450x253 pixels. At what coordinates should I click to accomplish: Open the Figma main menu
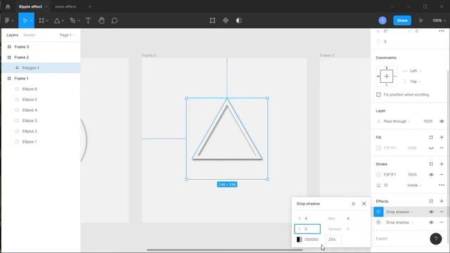(x=8, y=20)
